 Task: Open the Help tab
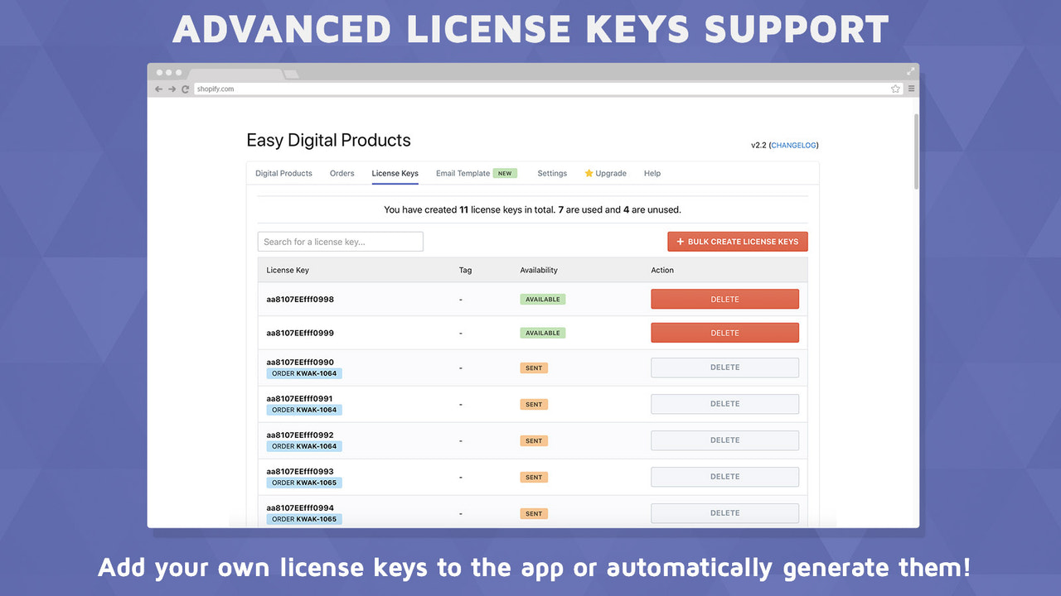(652, 173)
